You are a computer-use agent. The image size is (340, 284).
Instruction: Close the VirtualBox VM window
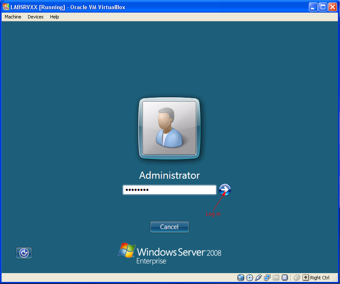[332, 7]
